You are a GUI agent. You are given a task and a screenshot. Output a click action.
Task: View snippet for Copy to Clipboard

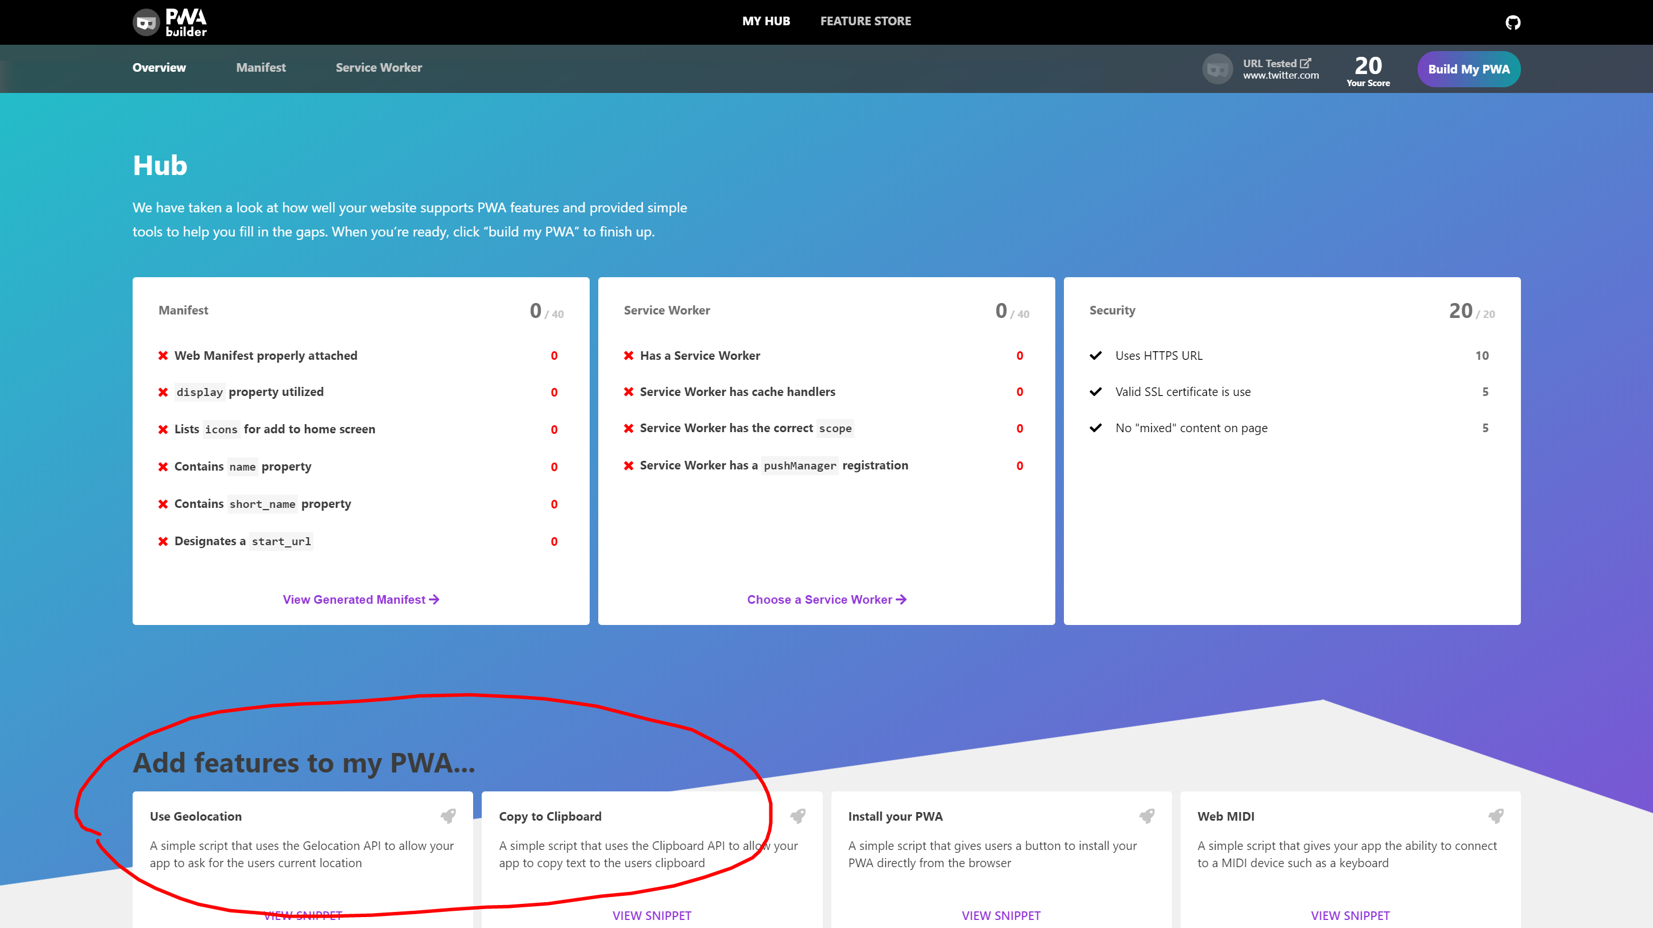(x=652, y=915)
